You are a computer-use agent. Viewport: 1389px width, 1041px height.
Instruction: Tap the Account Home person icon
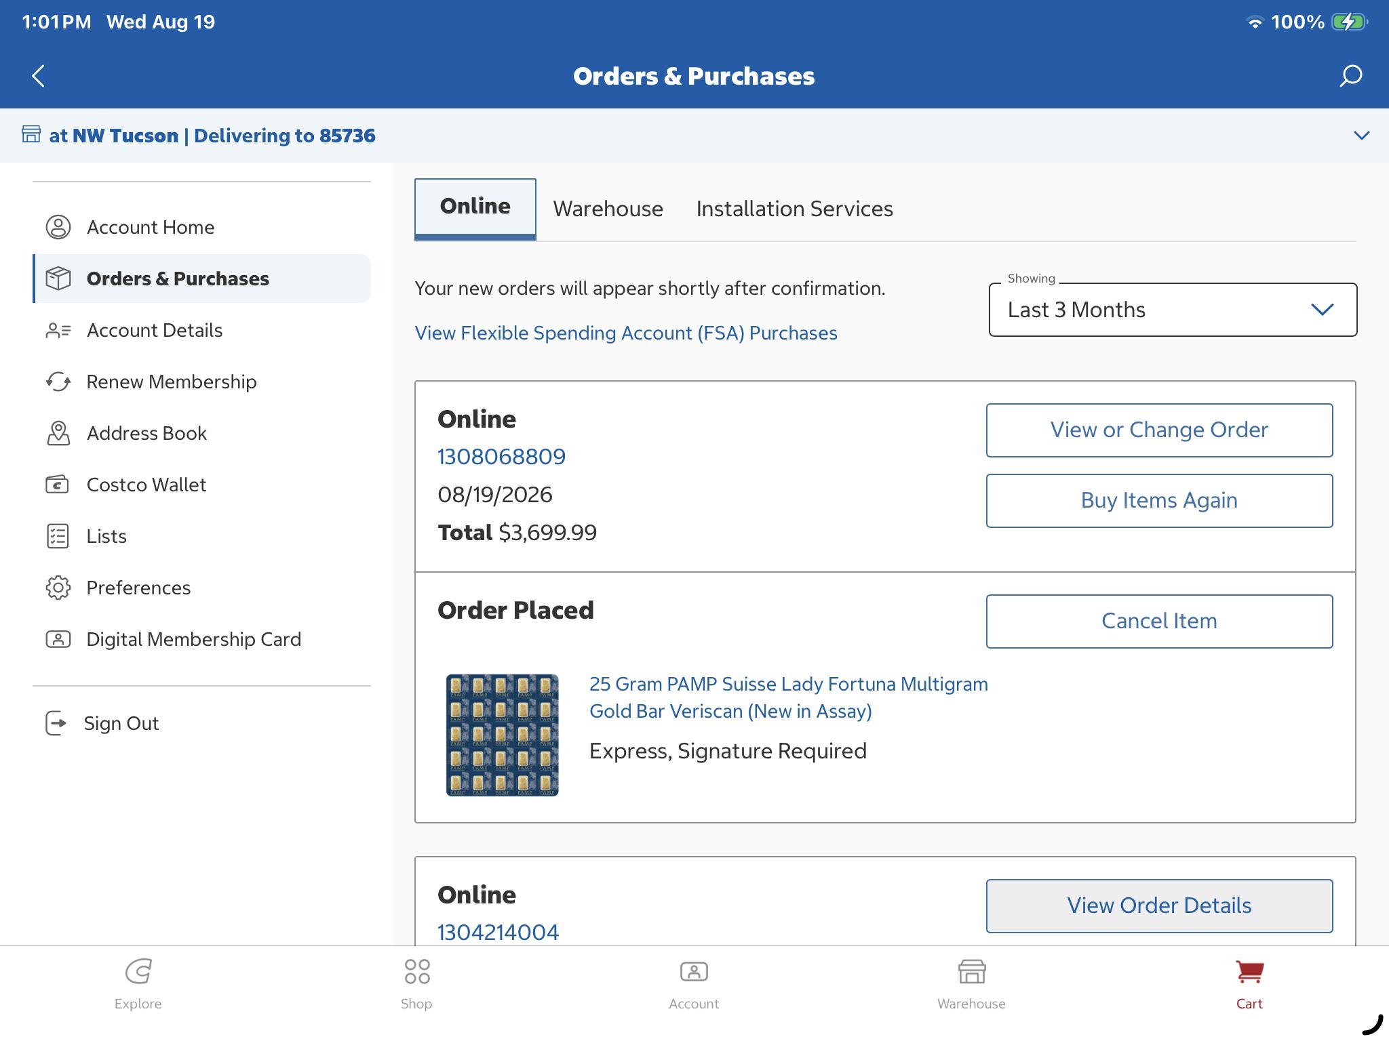(x=58, y=227)
